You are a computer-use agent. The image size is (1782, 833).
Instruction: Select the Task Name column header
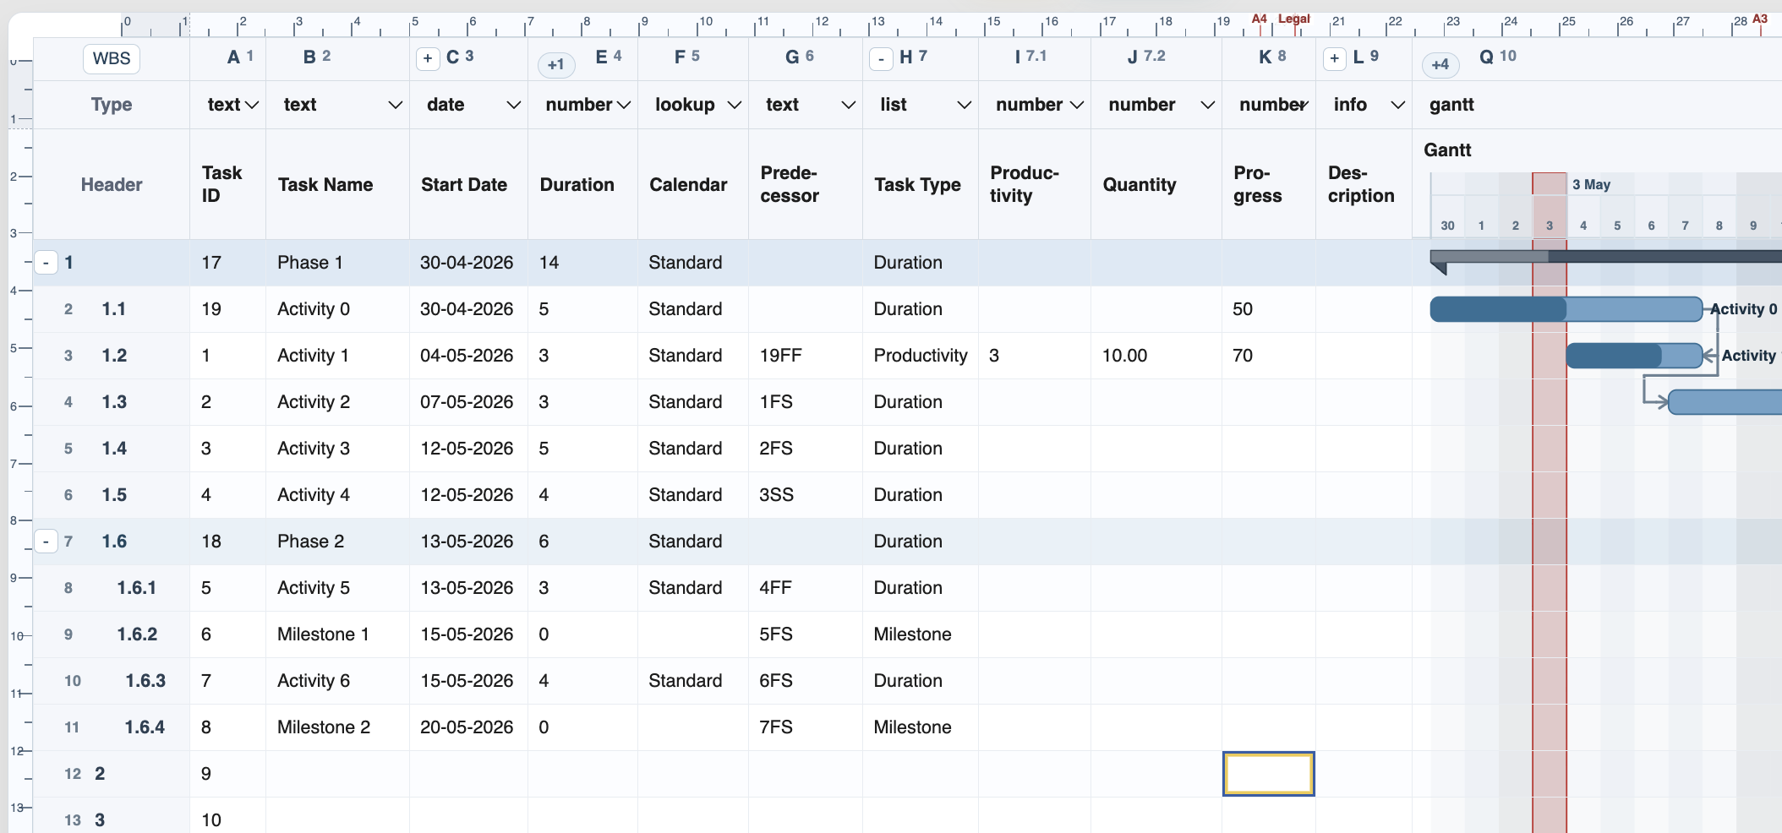[x=337, y=184]
